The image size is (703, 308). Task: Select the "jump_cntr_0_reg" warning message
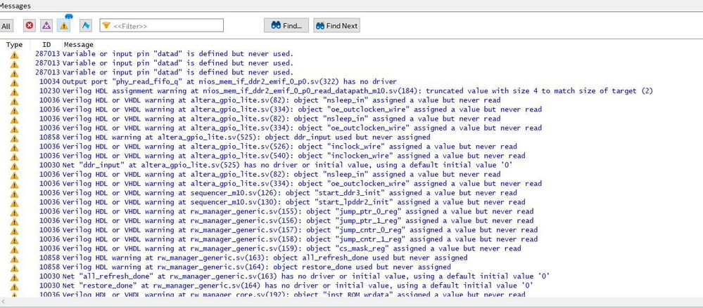coord(300,229)
